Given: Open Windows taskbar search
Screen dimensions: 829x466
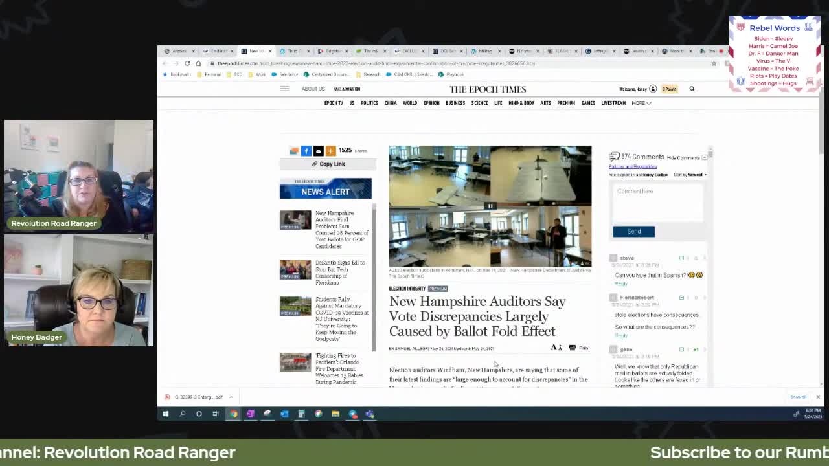Looking at the screenshot, I should [183, 414].
